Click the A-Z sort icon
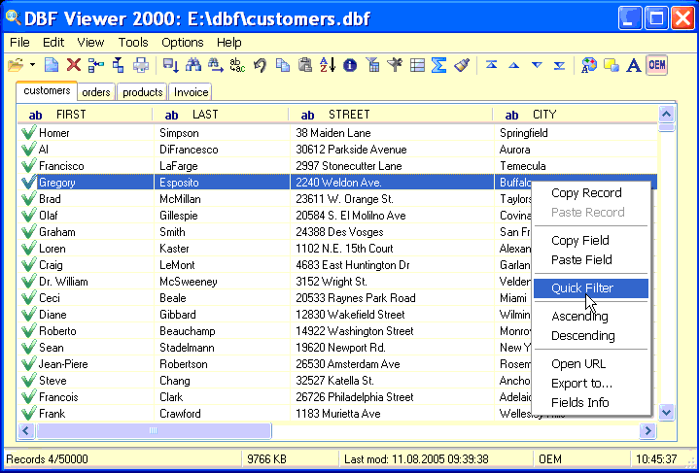 pyautogui.click(x=328, y=65)
